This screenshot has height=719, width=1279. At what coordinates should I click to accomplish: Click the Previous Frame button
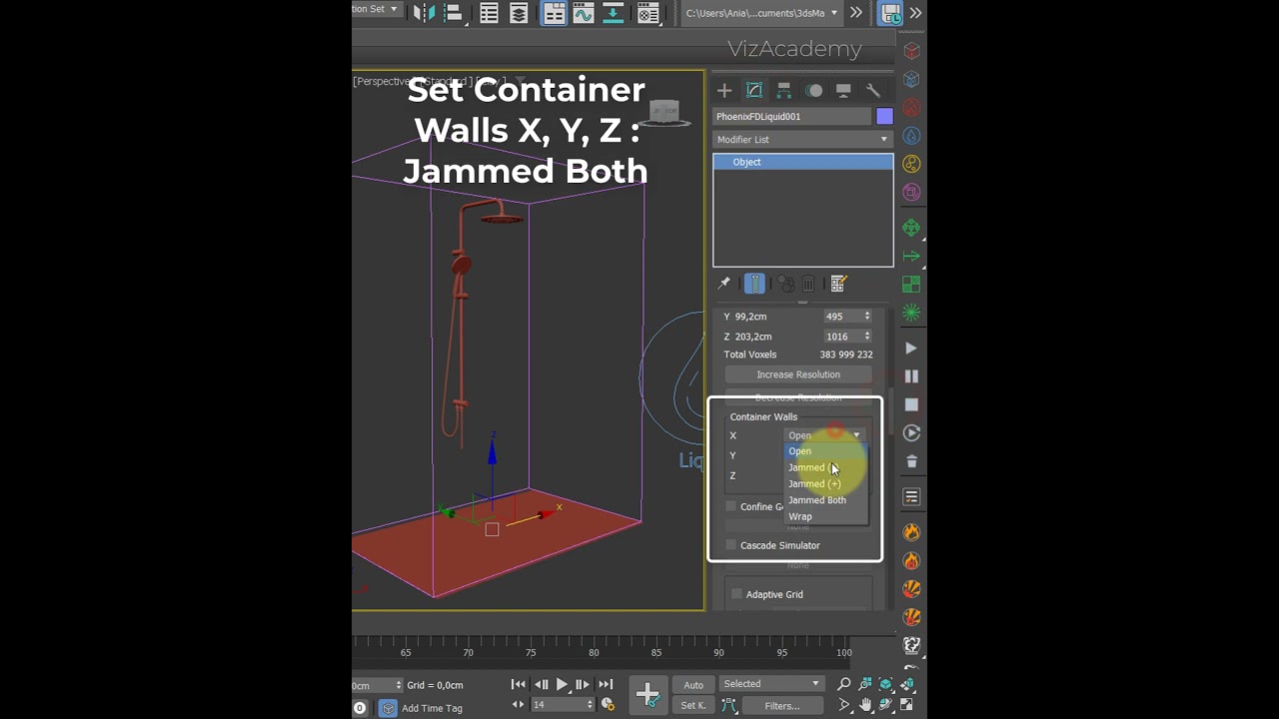click(541, 684)
